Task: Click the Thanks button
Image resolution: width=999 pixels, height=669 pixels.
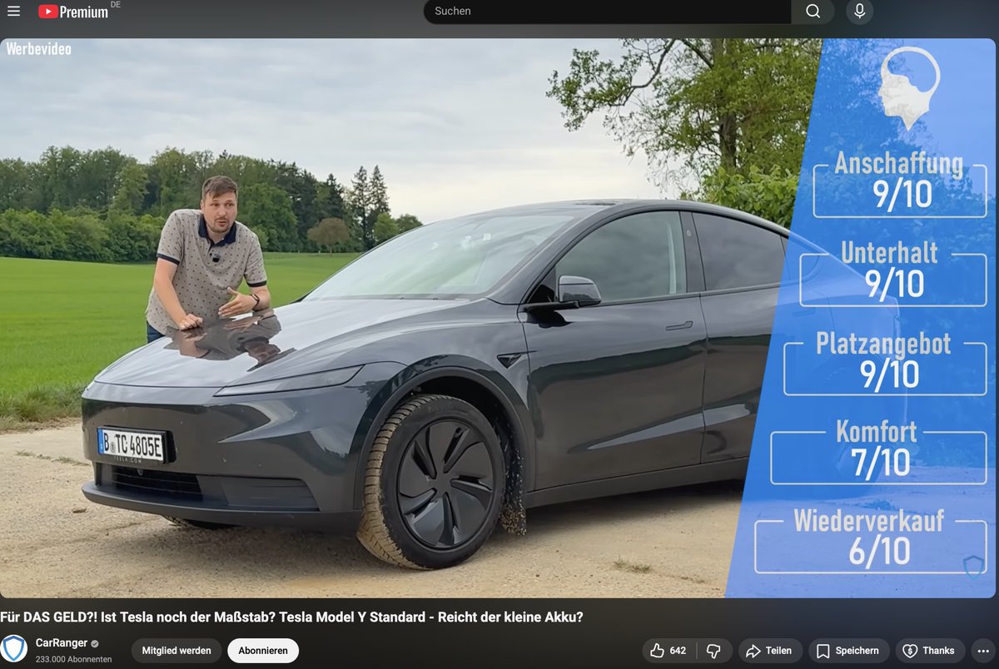Action: [x=931, y=651]
